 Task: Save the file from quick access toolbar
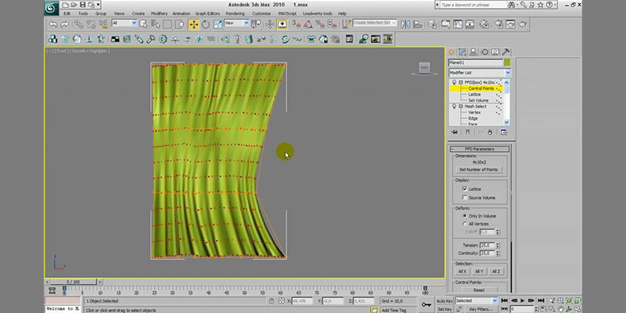click(83, 5)
